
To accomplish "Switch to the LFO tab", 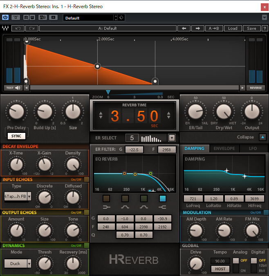I will pos(253,148).
